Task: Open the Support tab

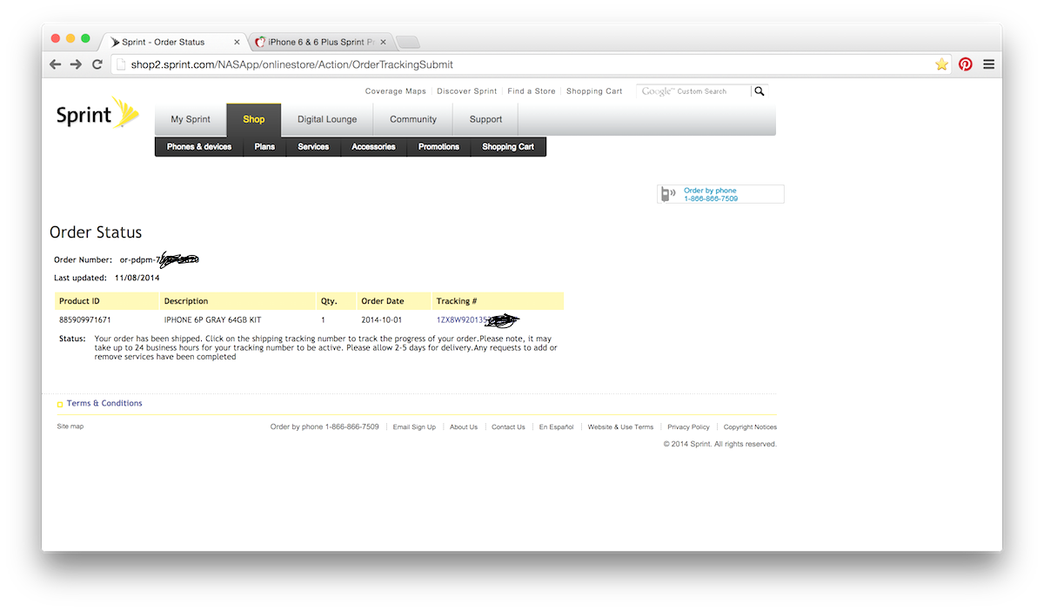Action: tap(485, 119)
